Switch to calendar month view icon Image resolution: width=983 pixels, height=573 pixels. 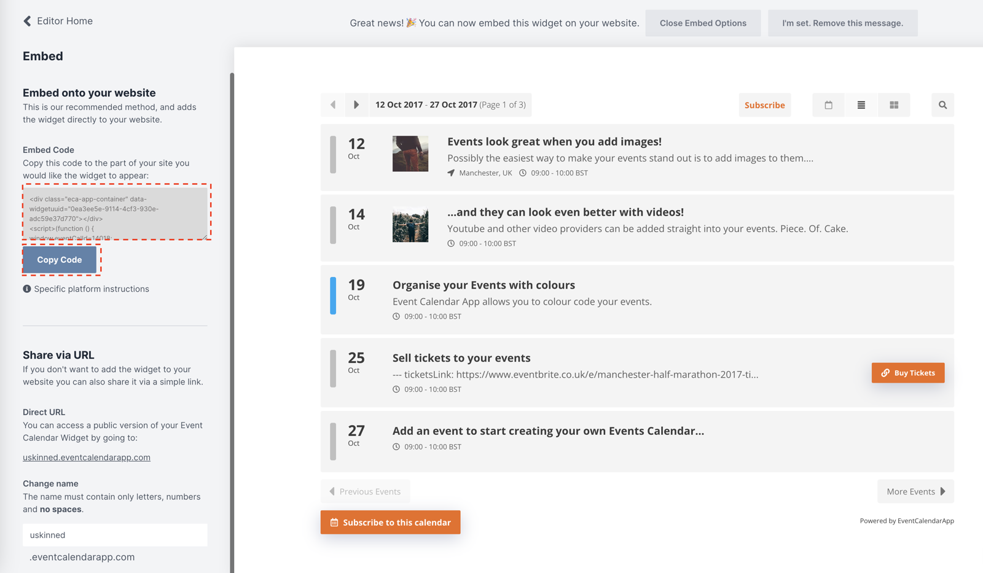click(x=828, y=105)
